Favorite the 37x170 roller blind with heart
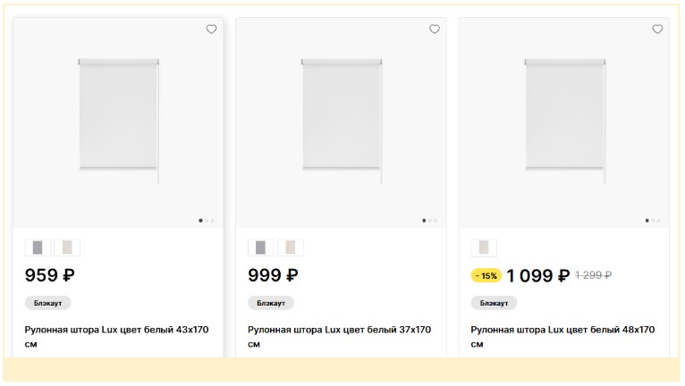The width and height of the screenshot is (685, 386). pos(435,29)
